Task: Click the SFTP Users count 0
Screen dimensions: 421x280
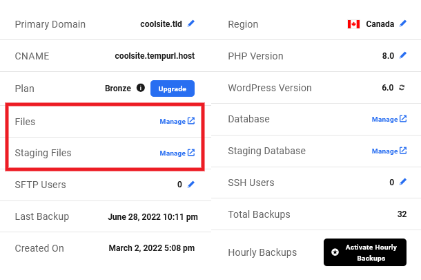Action: 179,184
